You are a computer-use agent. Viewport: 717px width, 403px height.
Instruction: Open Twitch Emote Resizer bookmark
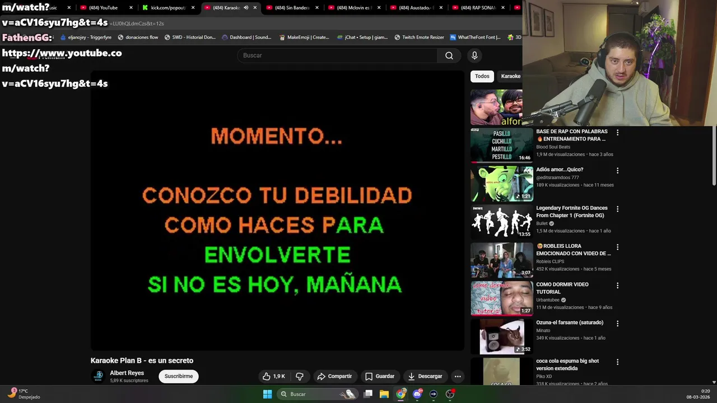point(419,38)
